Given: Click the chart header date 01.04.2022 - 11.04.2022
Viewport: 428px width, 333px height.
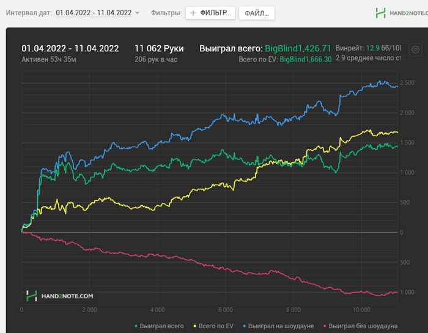Looking at the screenshot, I should pyautogui.click(x=70, y=48).
